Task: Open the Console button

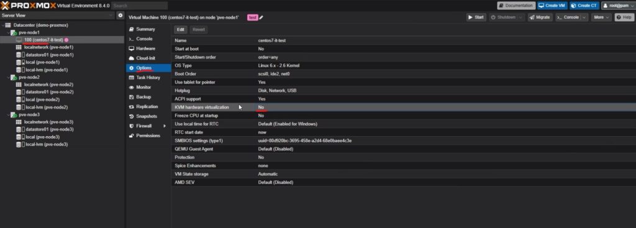Action: pos(568,17)
